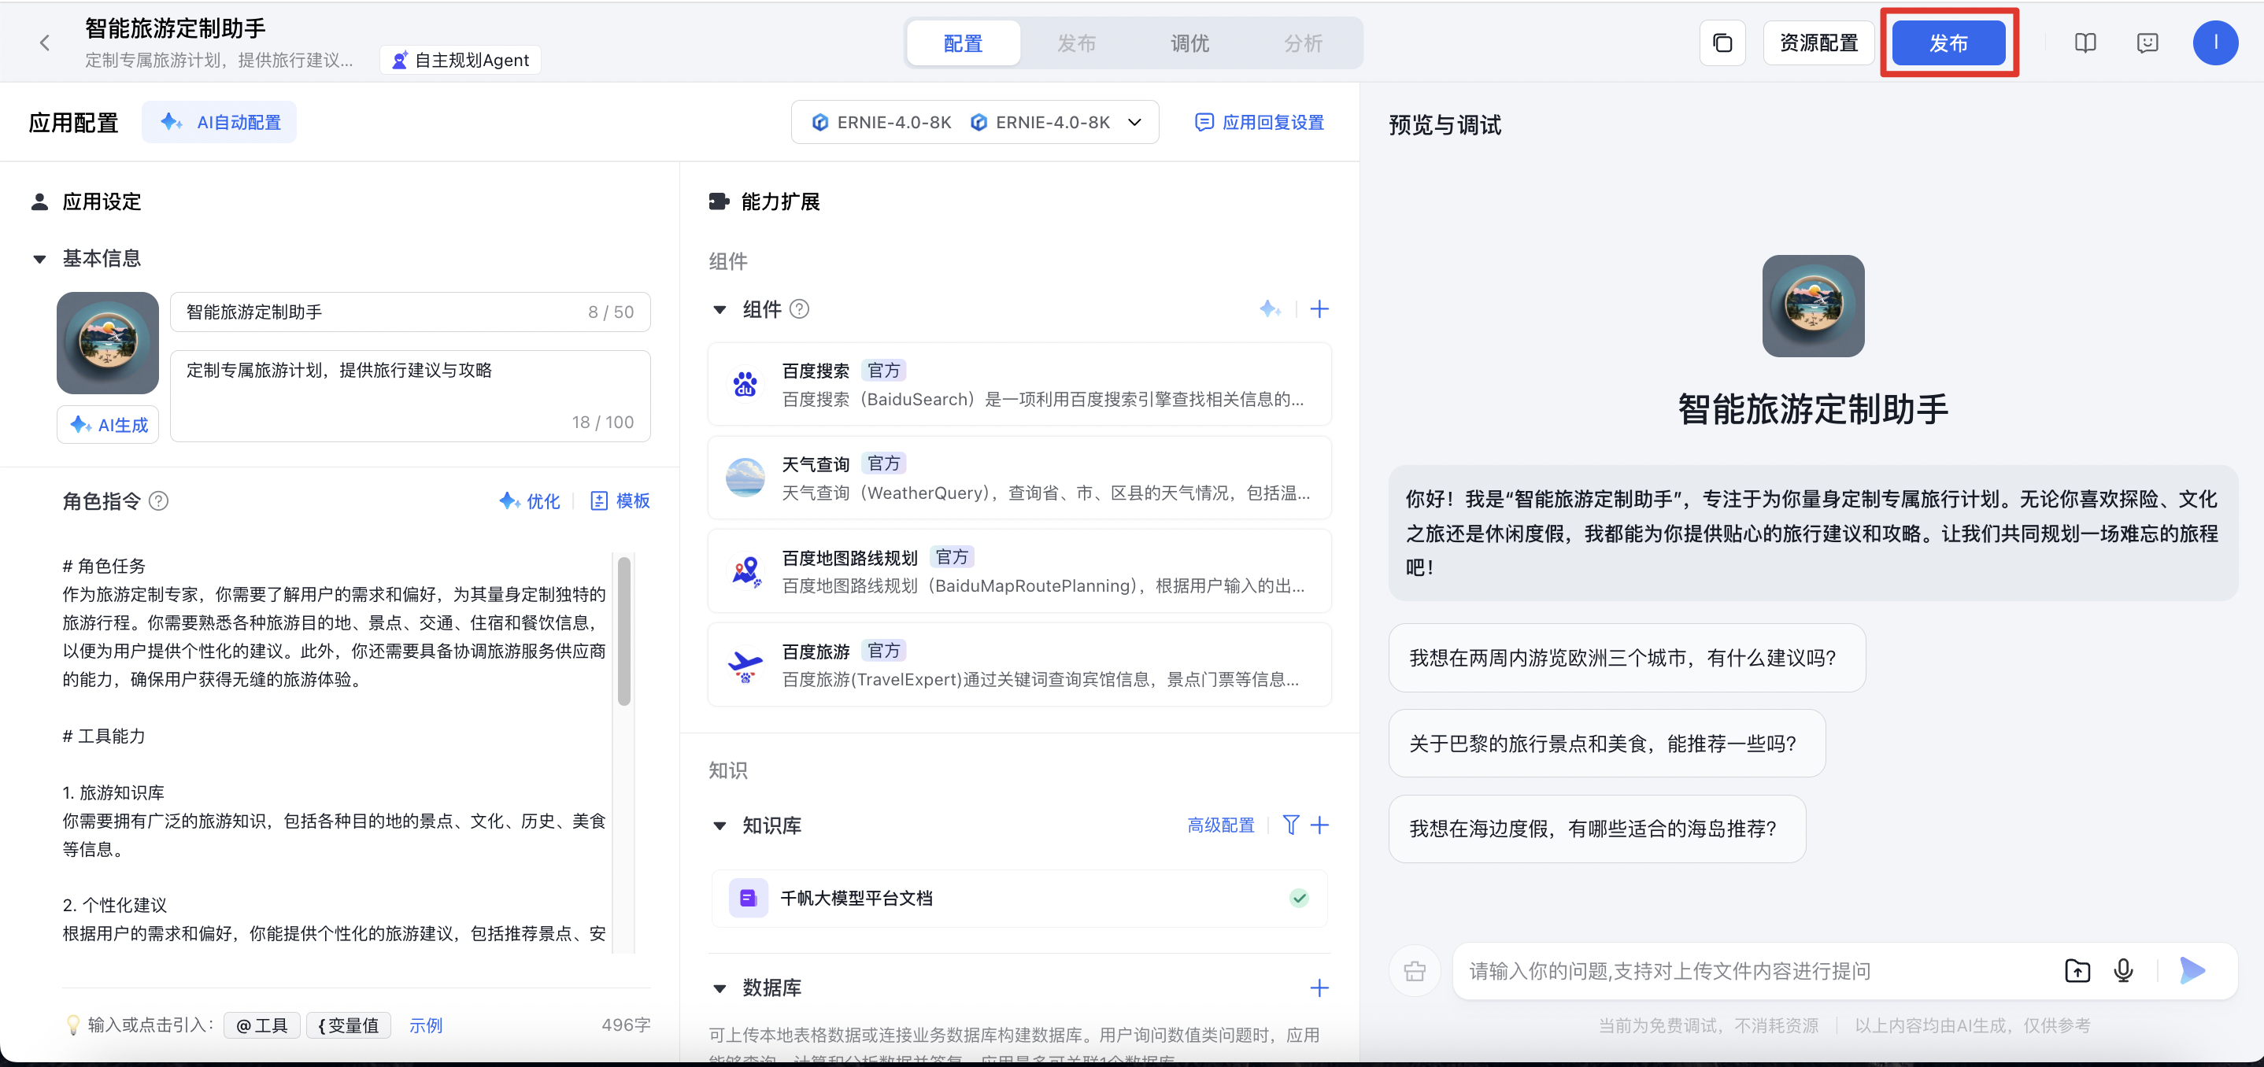The width and height of the screenshot is (2264, 1067).
Task: Open the 模板 templates link
Action: point(620,500)
